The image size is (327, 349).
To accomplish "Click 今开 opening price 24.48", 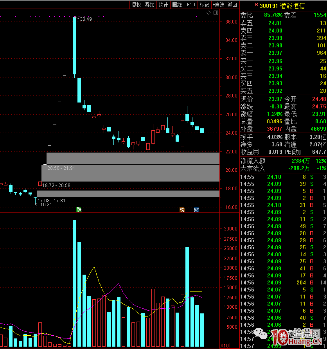I will (x=319, y=99).
